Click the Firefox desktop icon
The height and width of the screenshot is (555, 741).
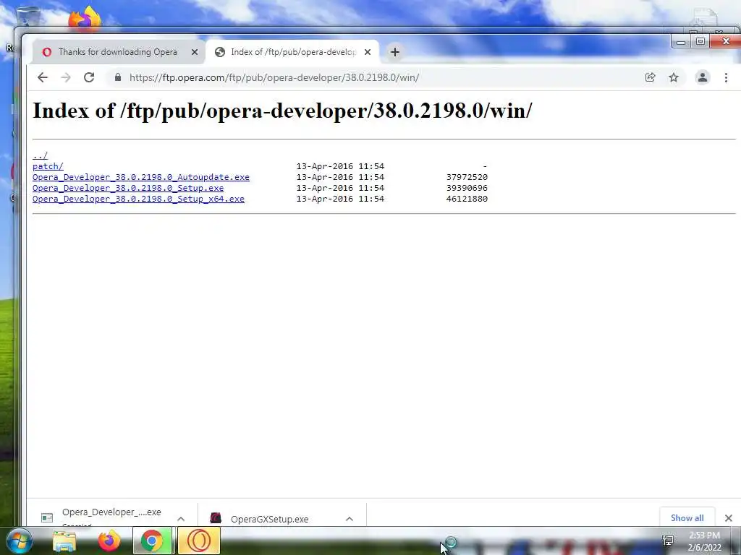84,18
